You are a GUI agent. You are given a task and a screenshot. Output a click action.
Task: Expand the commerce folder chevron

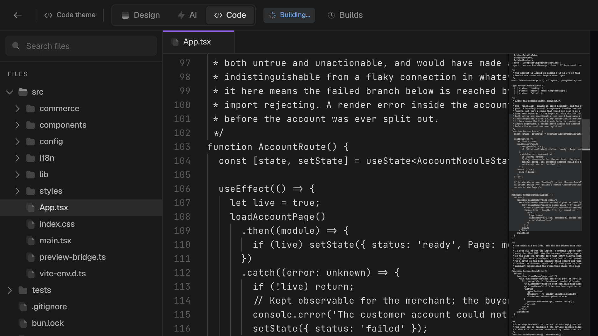coord(17,109)
